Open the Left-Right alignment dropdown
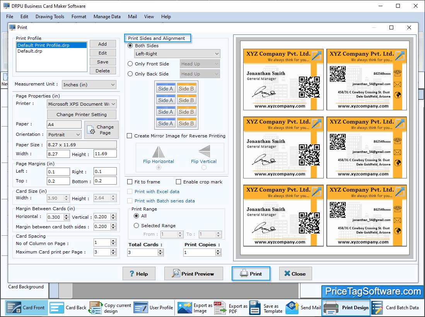 [x=177, y=54]
